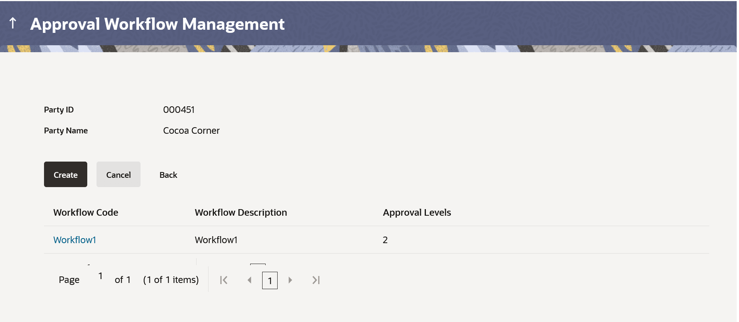Go to previous page arrow
The width and height of the screenshot is (739, 322).
pos(249,280)
